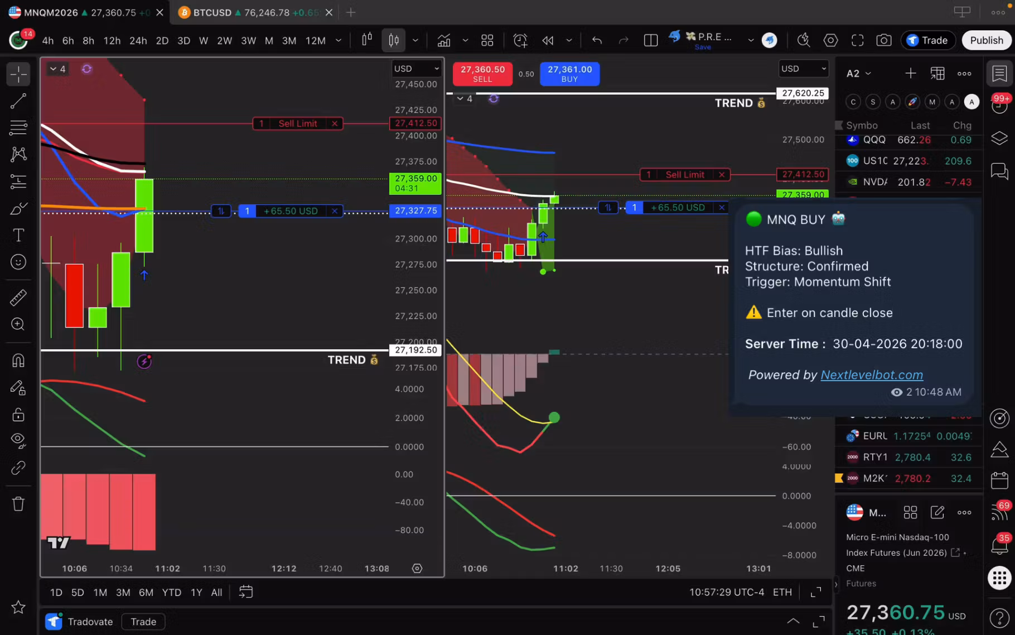Viewport: 1015px width, 635px height.
Task: Click the 27,361.00 BUY button
Action: click(x=569, y=74)
